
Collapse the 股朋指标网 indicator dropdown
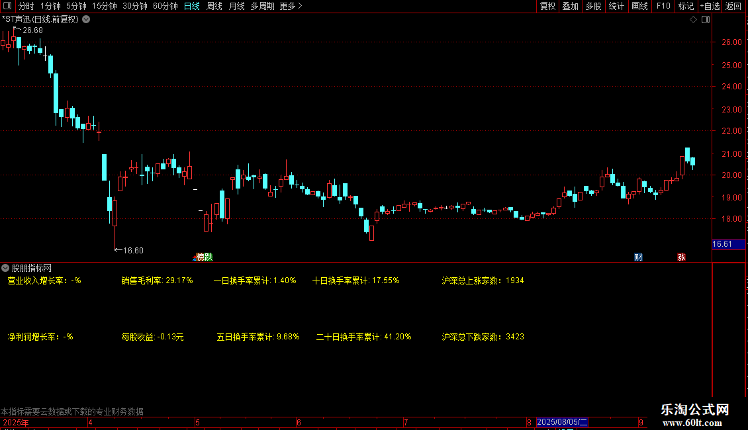point(5,269)
